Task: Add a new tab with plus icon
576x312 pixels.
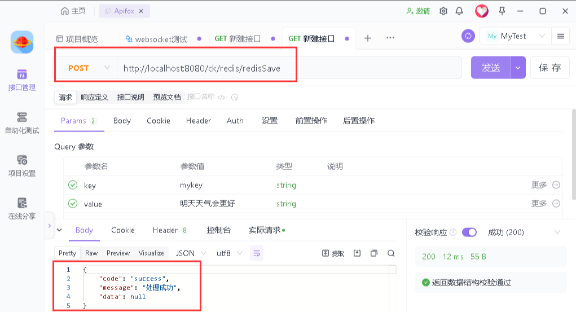Action: [x=368, y=38]
